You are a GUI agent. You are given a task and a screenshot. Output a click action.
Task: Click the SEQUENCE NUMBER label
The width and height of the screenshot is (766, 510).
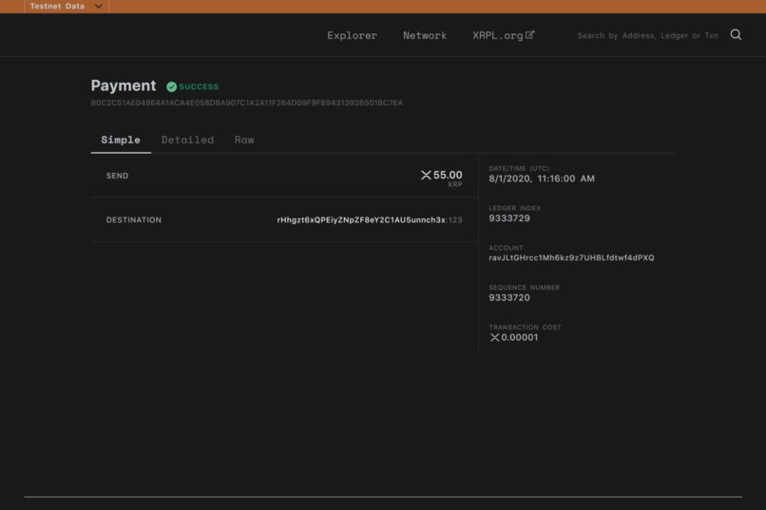[525, 288]
